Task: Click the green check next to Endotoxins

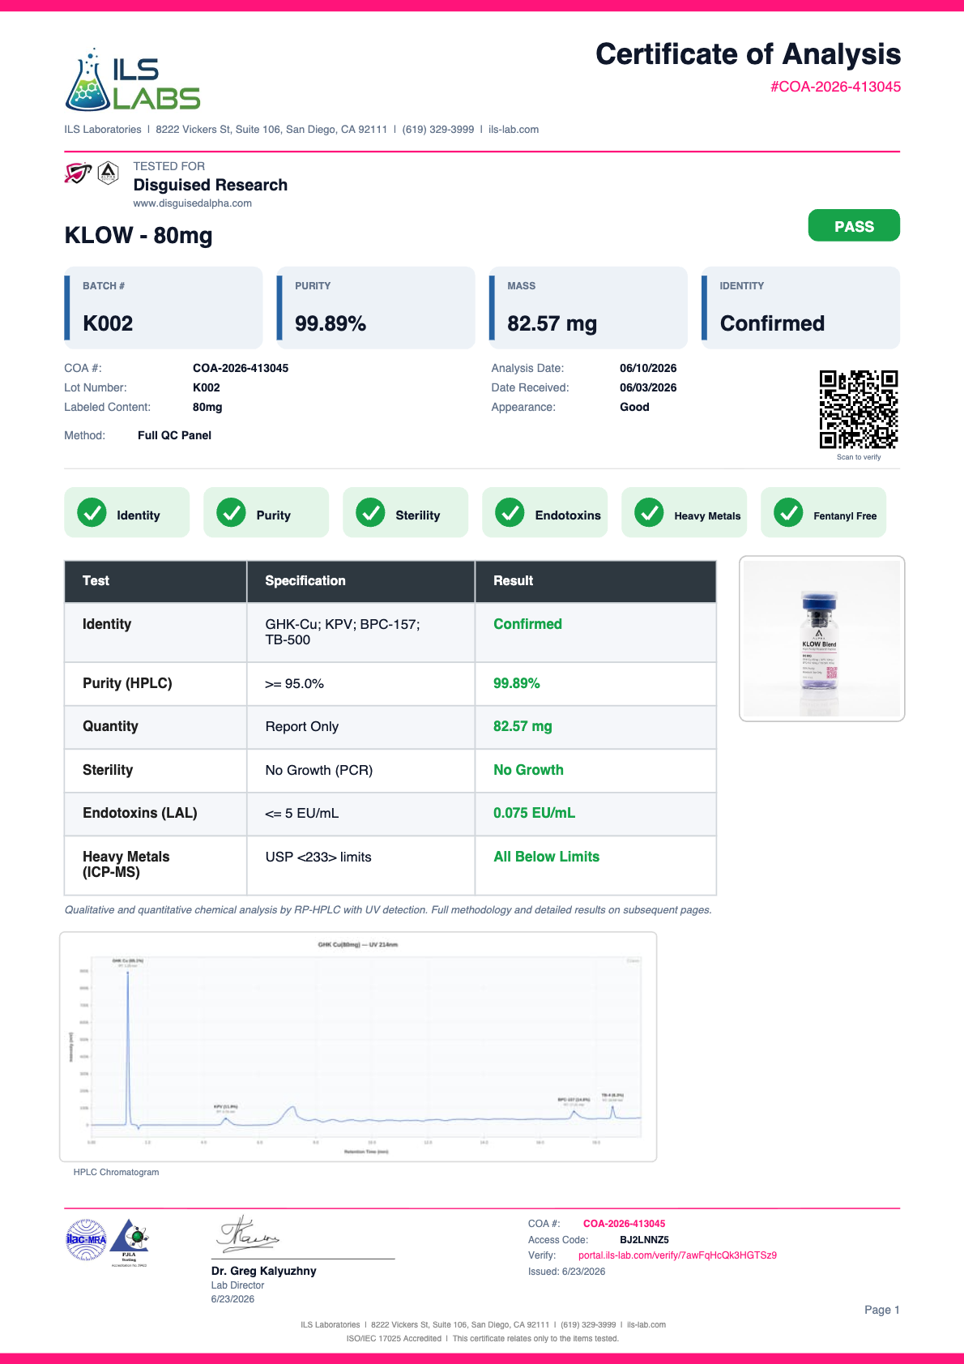Action: (510, 513)
